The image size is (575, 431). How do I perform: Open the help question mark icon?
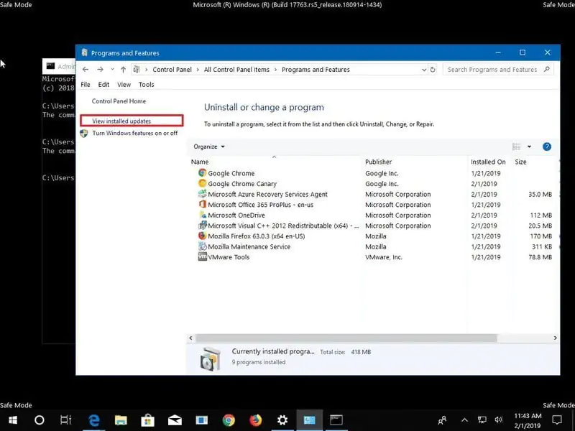point(546,147)
